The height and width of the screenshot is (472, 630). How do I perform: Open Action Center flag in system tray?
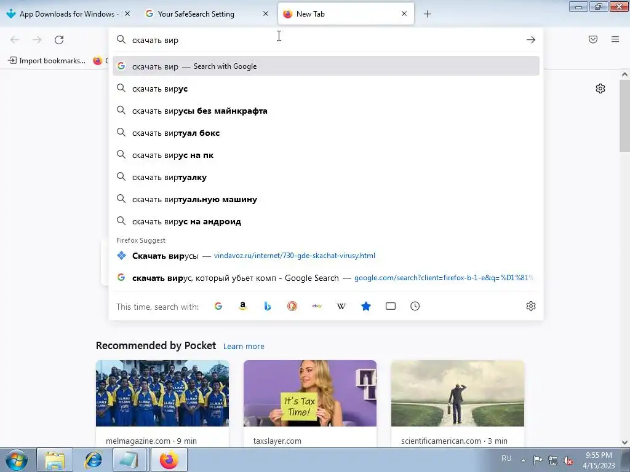(538, 460)
